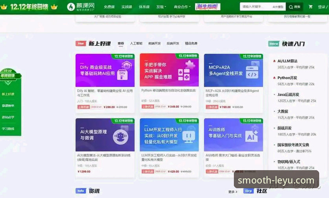Jump to 新上好课 in side navigation
This screenshot has height=198, width=329.
pos(8,94)
